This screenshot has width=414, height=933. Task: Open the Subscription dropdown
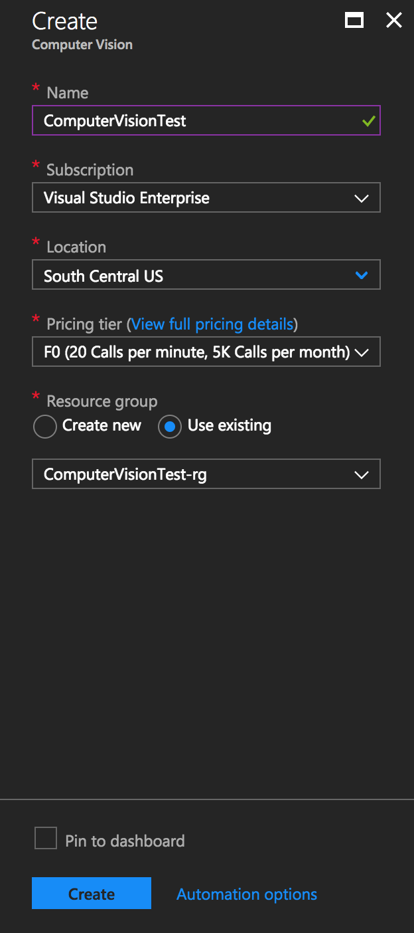[206, 197]
